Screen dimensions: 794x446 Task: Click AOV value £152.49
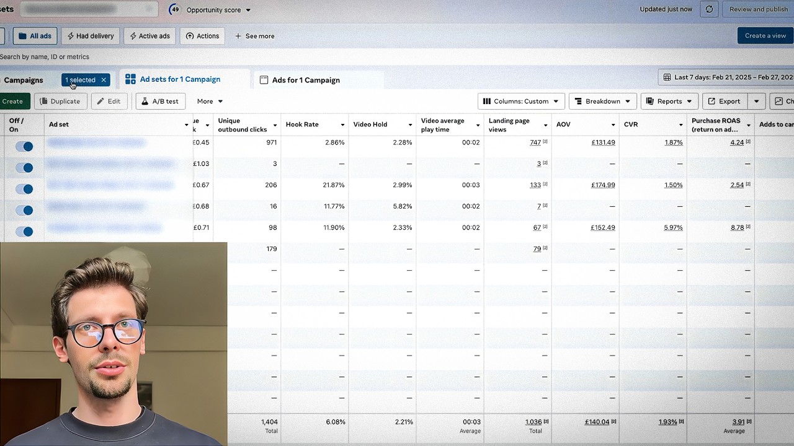click(x=603, y=227)
